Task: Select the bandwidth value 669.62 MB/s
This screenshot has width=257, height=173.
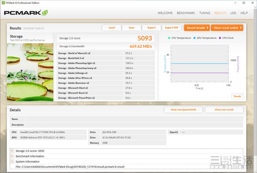Action: [141, 46]
